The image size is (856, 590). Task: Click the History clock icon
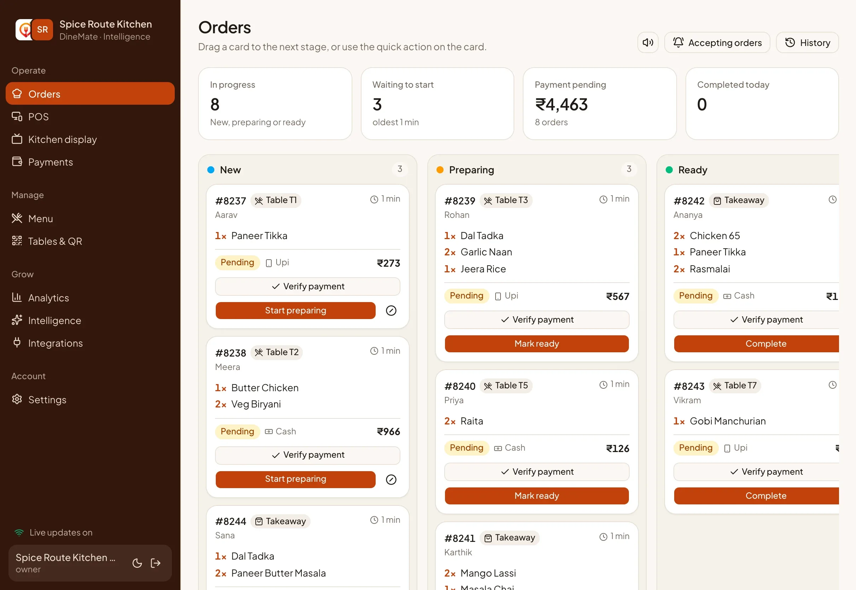(x=790, y=42)
